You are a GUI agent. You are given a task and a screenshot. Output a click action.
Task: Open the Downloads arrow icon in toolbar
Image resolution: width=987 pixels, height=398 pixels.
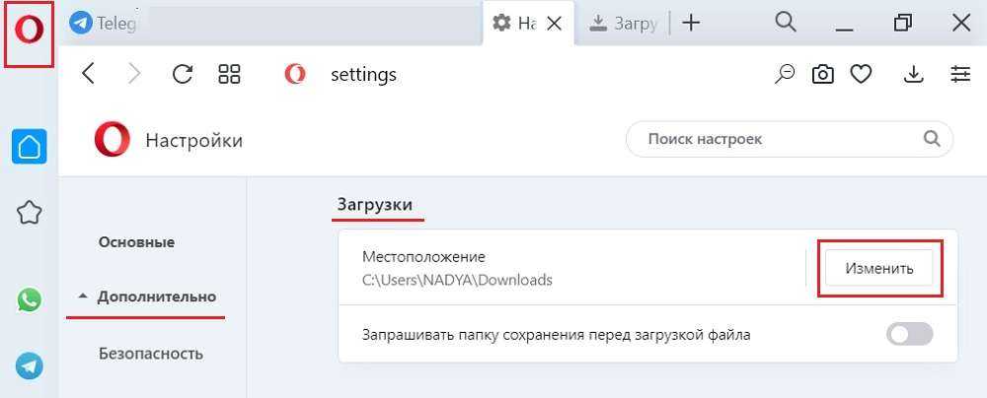tap(914, 74)
